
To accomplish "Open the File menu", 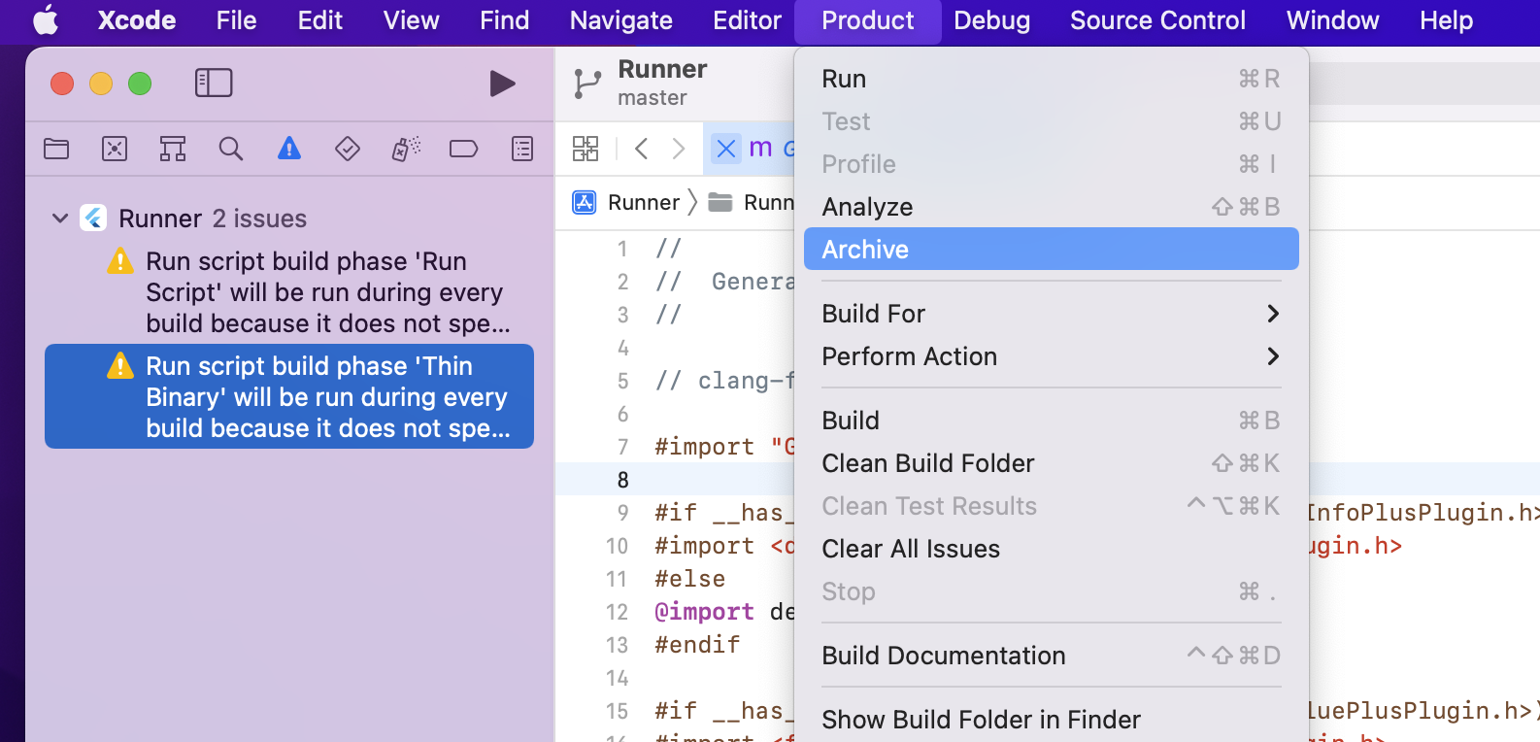I will 237,20.
